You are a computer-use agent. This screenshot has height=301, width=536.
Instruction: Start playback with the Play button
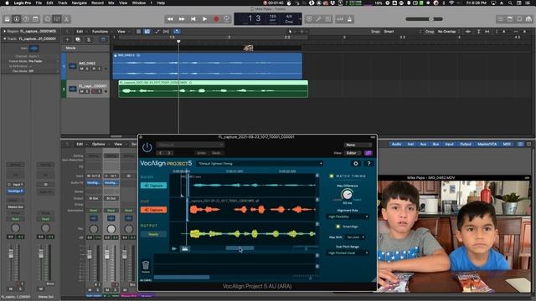(204, 19)
